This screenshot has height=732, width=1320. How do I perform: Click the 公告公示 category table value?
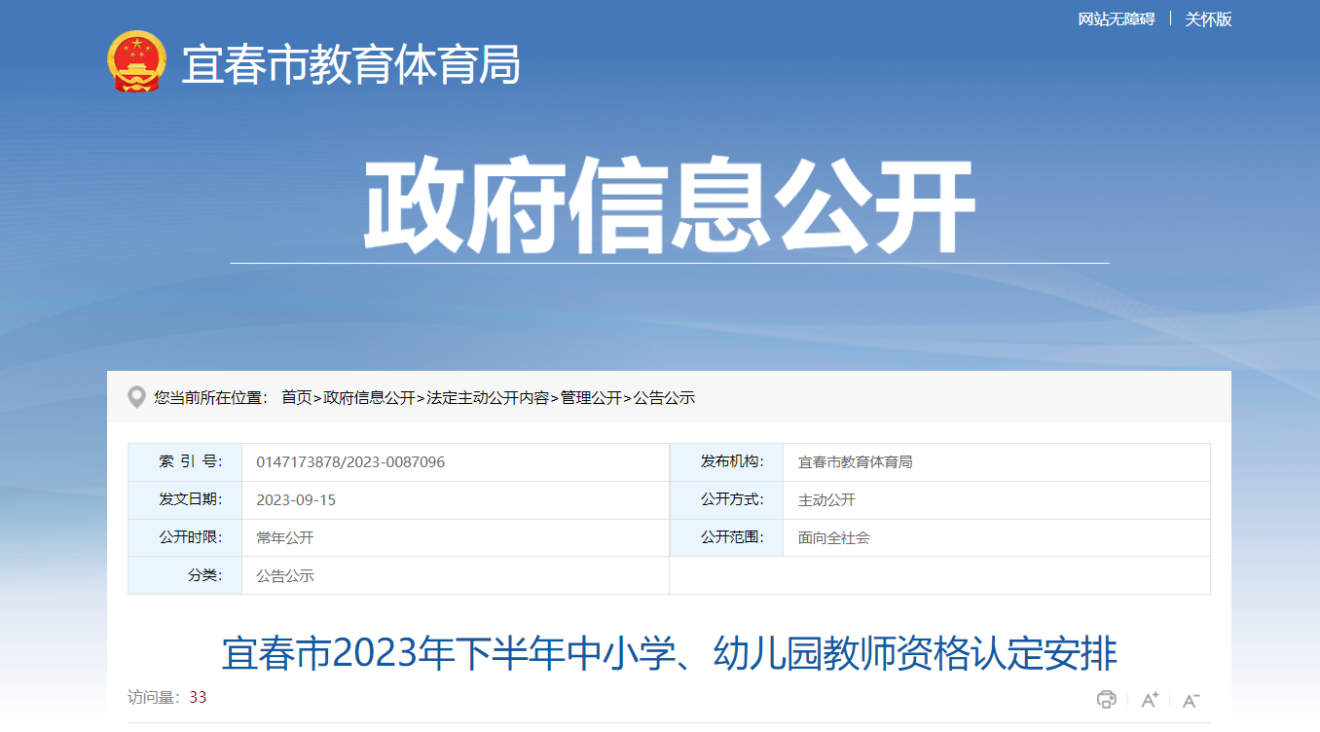[x=285, y=575]
